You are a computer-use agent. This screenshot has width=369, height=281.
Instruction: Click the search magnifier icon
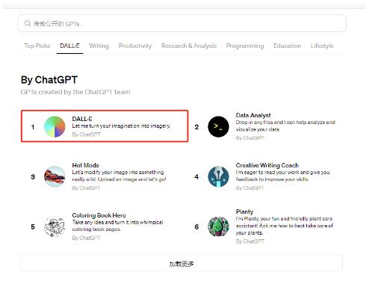(x=28, y=23)
